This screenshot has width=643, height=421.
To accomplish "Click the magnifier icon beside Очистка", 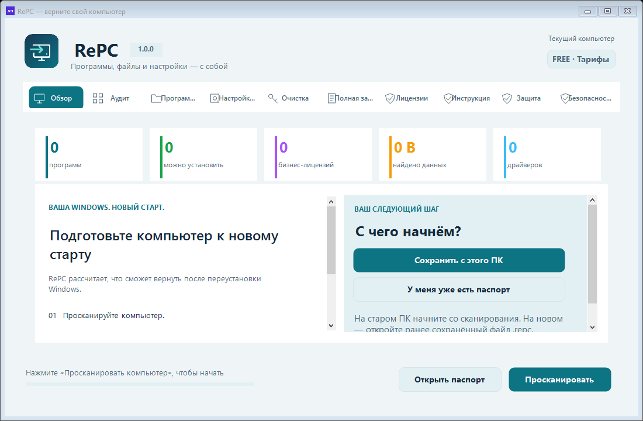I will point(273,98).
